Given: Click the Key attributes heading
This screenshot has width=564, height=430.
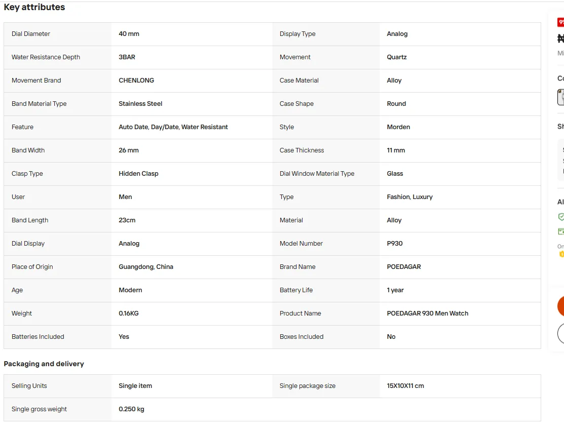Looking at the screenshot, I should click(34, 7).
